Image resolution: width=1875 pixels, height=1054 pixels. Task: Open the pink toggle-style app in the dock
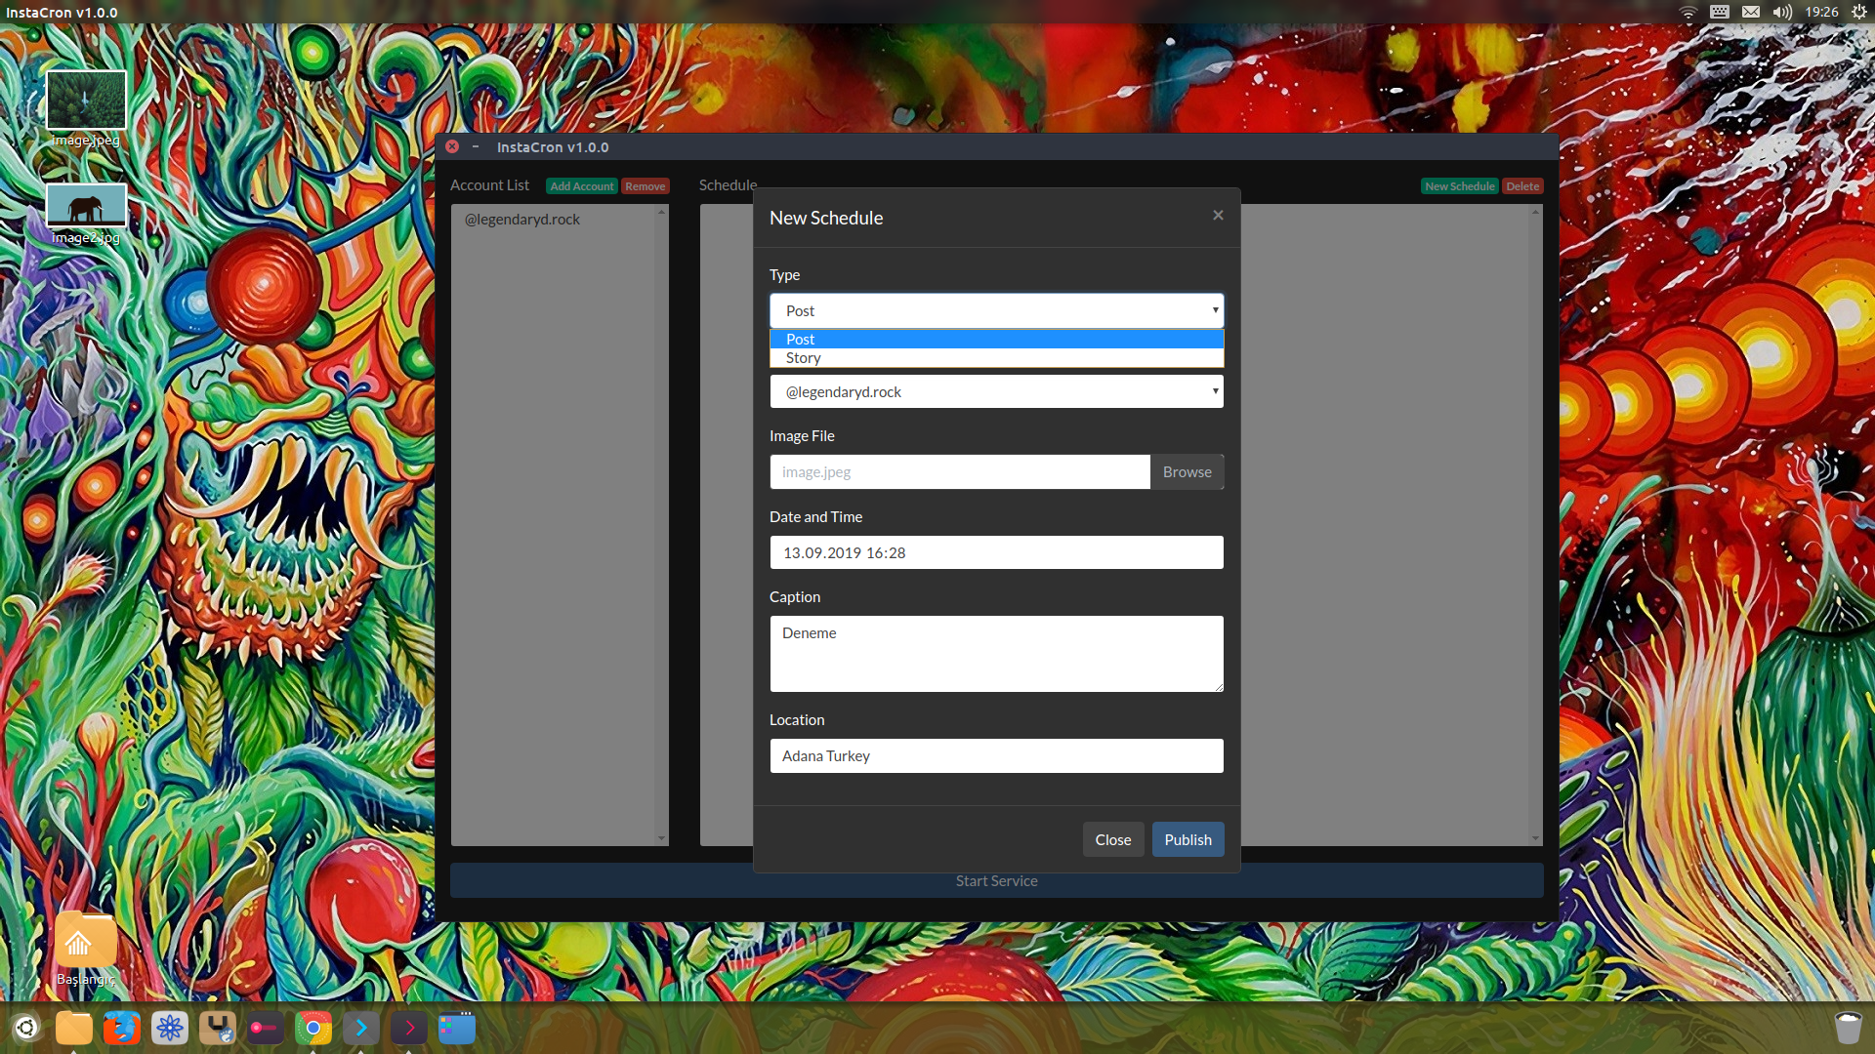[266, 1028]
